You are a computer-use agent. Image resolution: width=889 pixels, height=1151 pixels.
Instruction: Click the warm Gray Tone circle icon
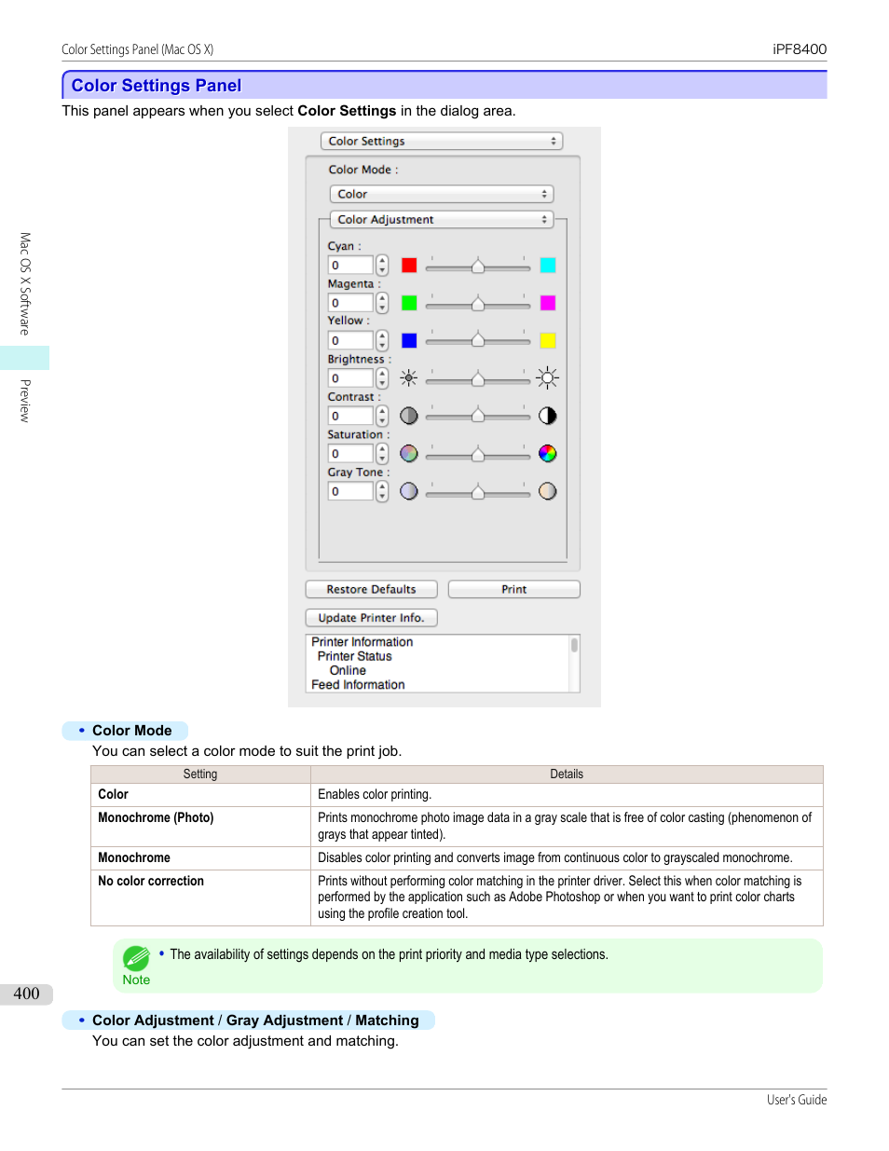coord(547,491)
